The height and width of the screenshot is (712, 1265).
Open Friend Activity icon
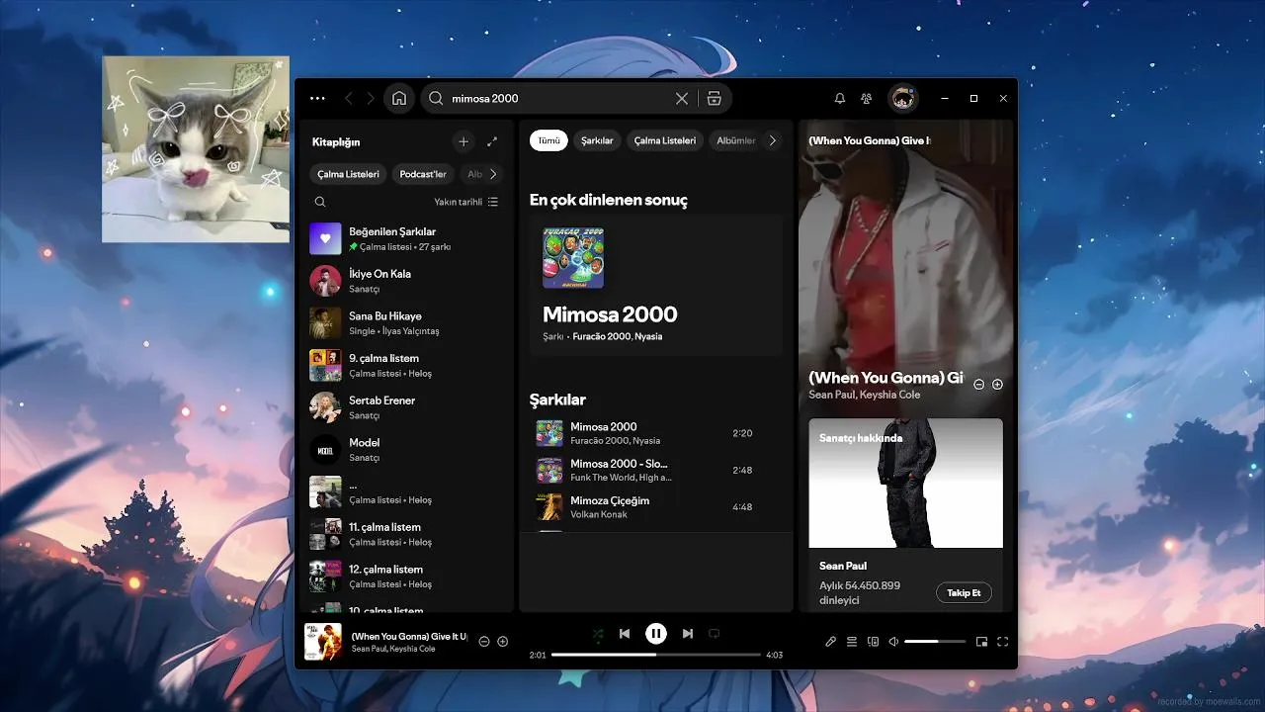tap(867, 98)
